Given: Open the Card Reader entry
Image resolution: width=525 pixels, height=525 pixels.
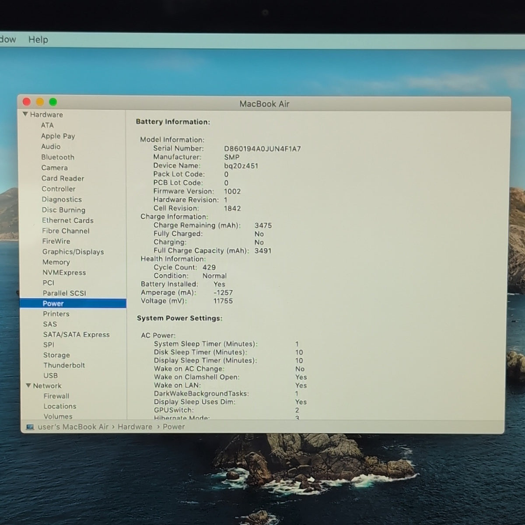Looking at the screenshot, I should click(63, 178).
